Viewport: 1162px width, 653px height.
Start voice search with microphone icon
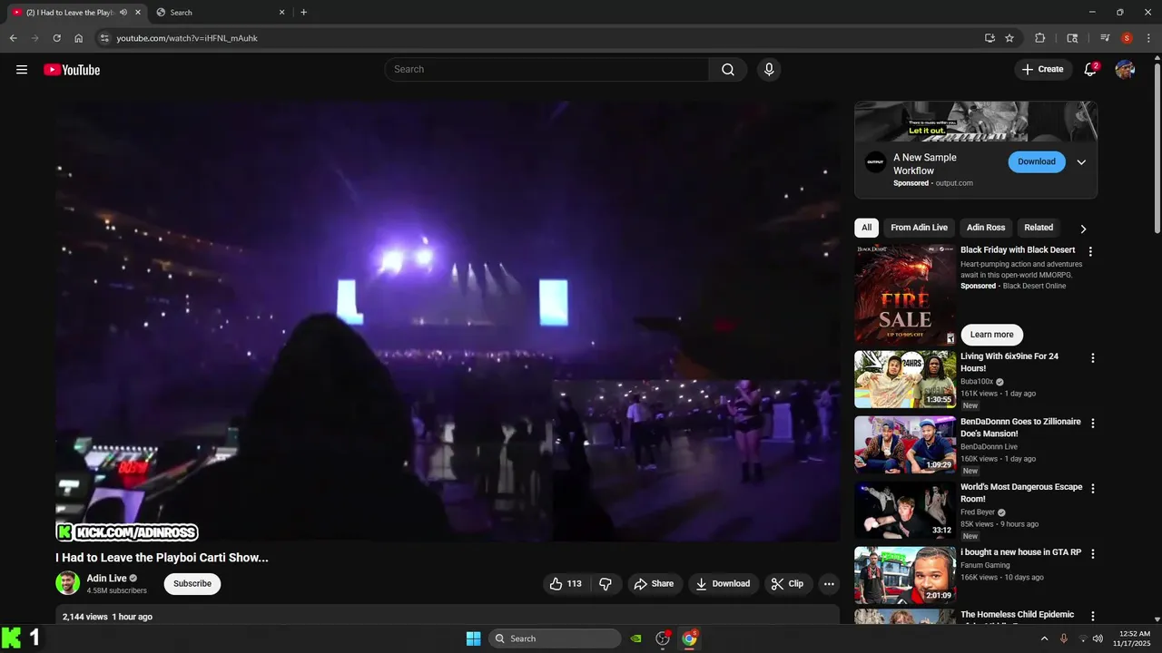769,70
